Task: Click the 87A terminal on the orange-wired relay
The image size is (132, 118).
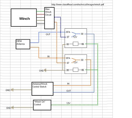Action: coord(68,58)
